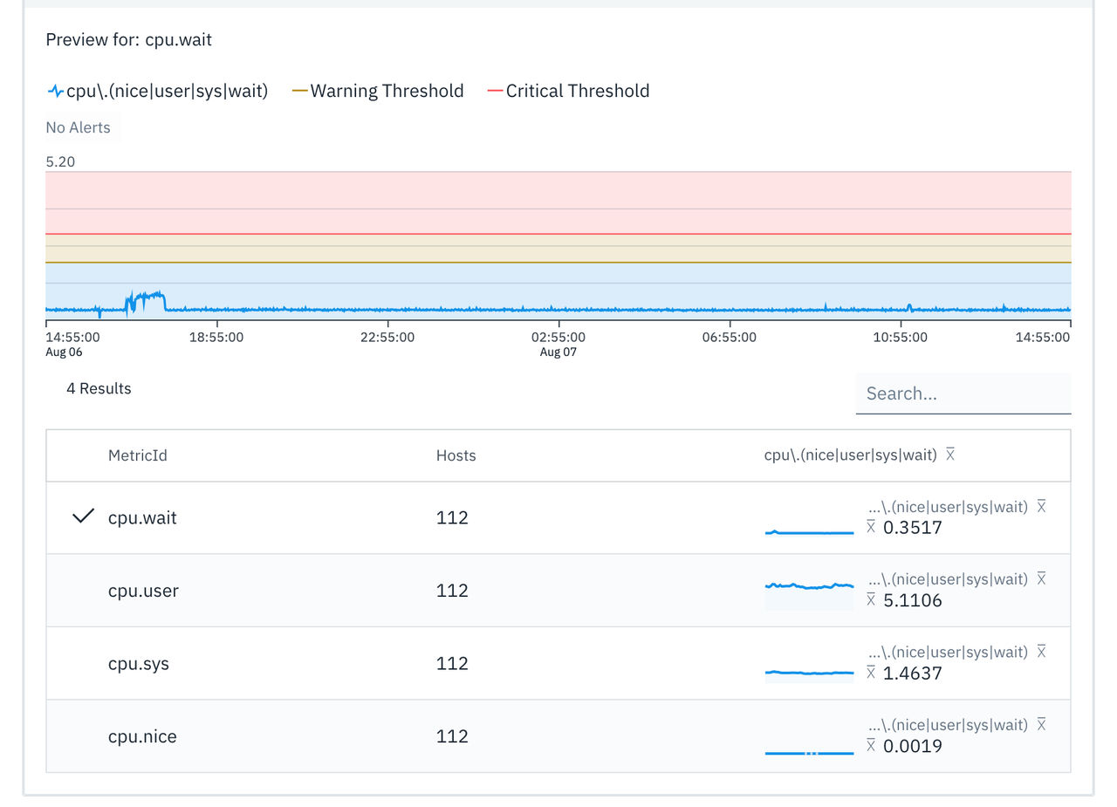Toggle the checkmark on cpu.wait row
The image size is (1117, 807).
pos(83,517)
